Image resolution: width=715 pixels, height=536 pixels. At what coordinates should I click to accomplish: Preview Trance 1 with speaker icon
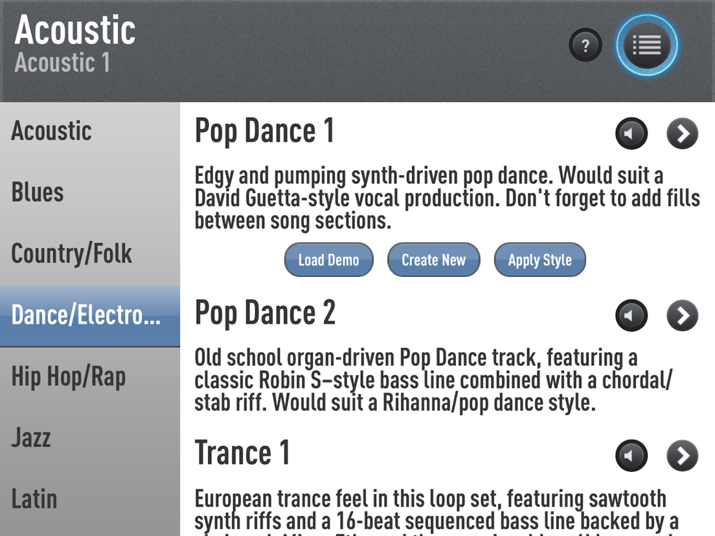click(631, 455)
